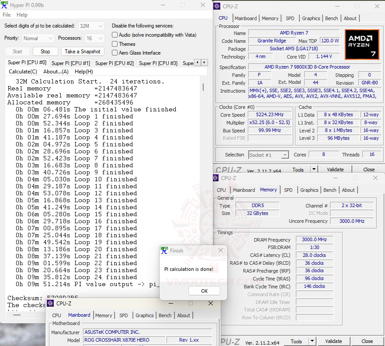Enable Audio incompatibility with Vista checkbox
This screenshot has width=385, height=346.
pos(114,35)
